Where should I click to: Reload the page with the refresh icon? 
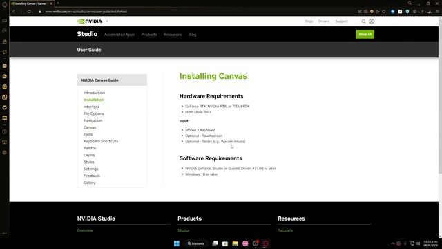click(x=29, y=12)
